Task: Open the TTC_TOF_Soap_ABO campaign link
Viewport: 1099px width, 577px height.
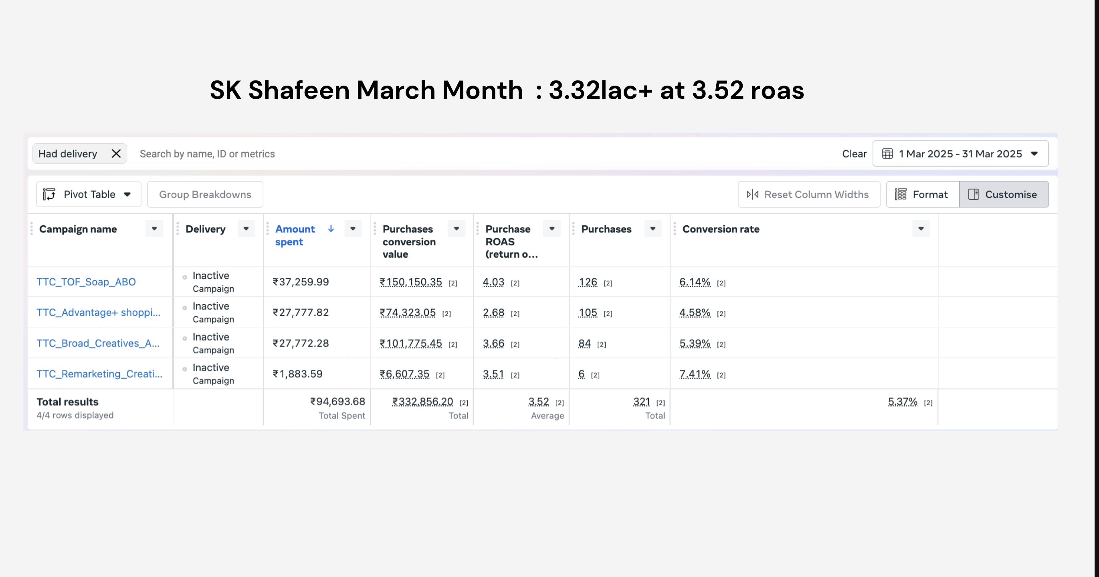Action: tap(86, 282)
